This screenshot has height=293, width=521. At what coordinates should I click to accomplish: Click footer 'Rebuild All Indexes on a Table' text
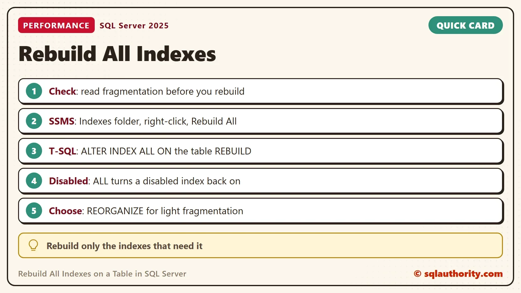102,274
